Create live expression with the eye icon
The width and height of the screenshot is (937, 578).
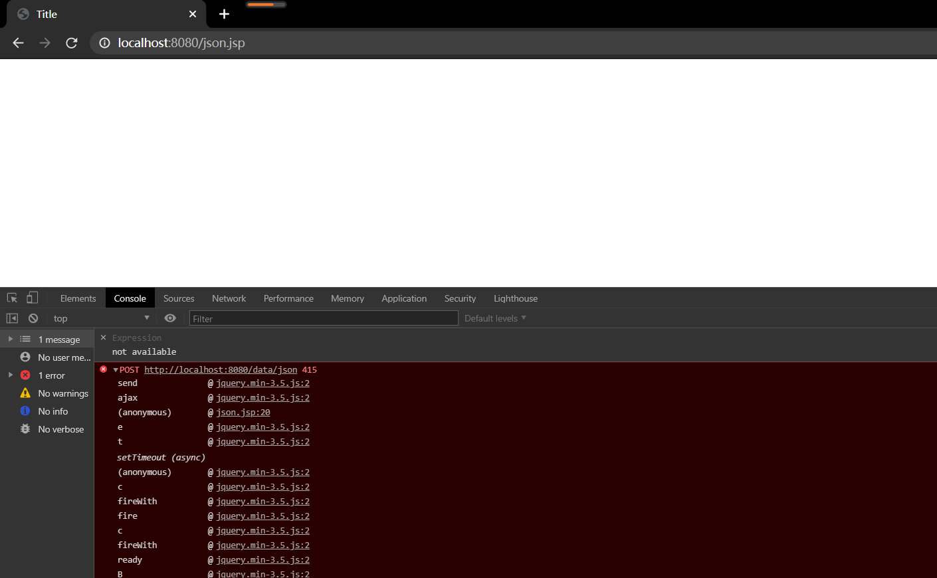pyautogui.click(x=170, y=318)
